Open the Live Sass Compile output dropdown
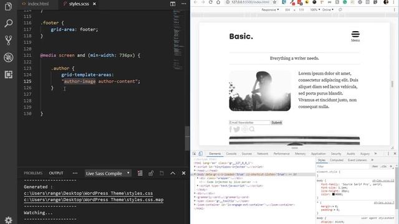Viewport: 399px width, 224px height. tap(108, 174)
